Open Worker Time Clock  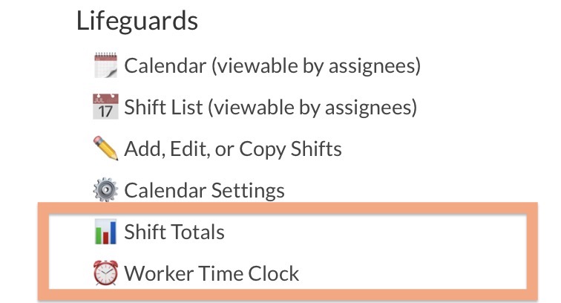click(211, 273)
